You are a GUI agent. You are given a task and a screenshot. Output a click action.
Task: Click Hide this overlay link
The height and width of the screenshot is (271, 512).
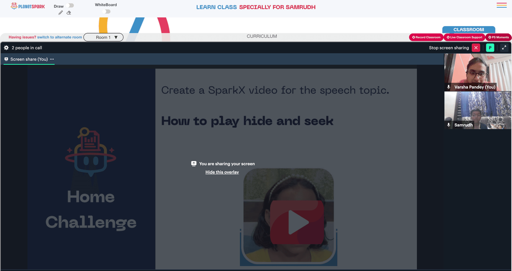pyautogui.click(x=222, y=172)
